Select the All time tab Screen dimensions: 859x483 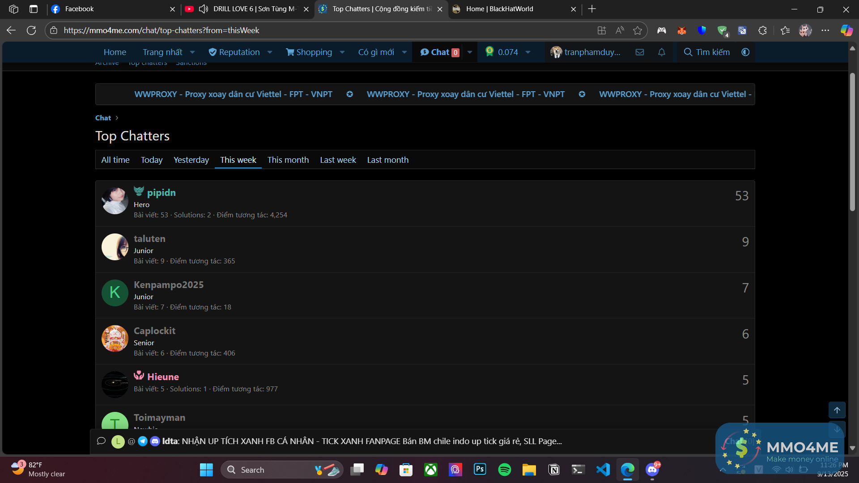point(115,160)
